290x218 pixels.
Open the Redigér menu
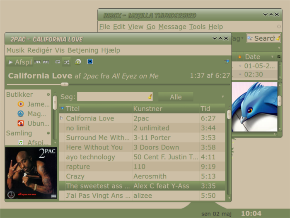click(x=40, y=50)
